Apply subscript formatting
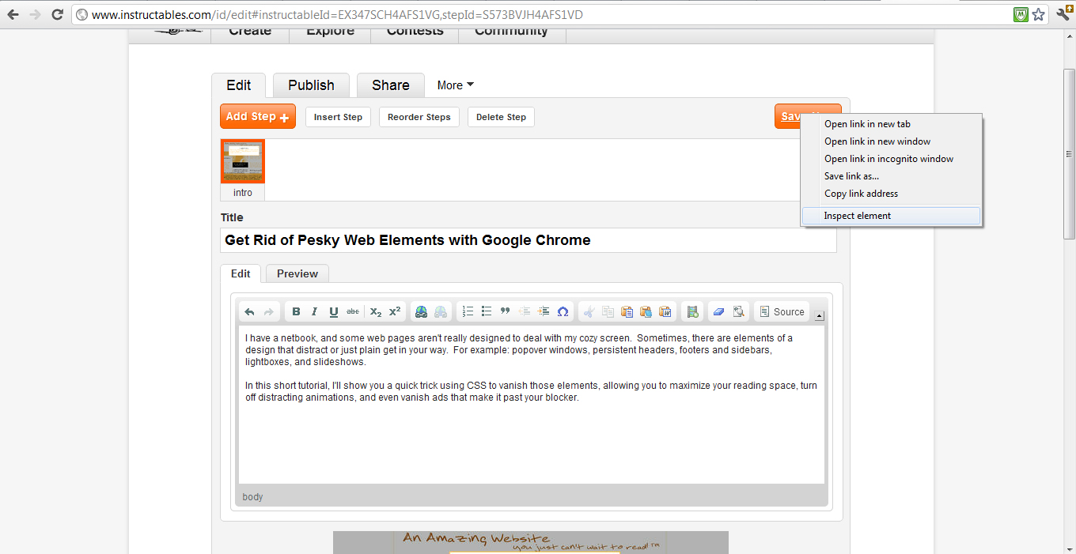This screenshot has height=554, width=1076. tap(376, 312)
